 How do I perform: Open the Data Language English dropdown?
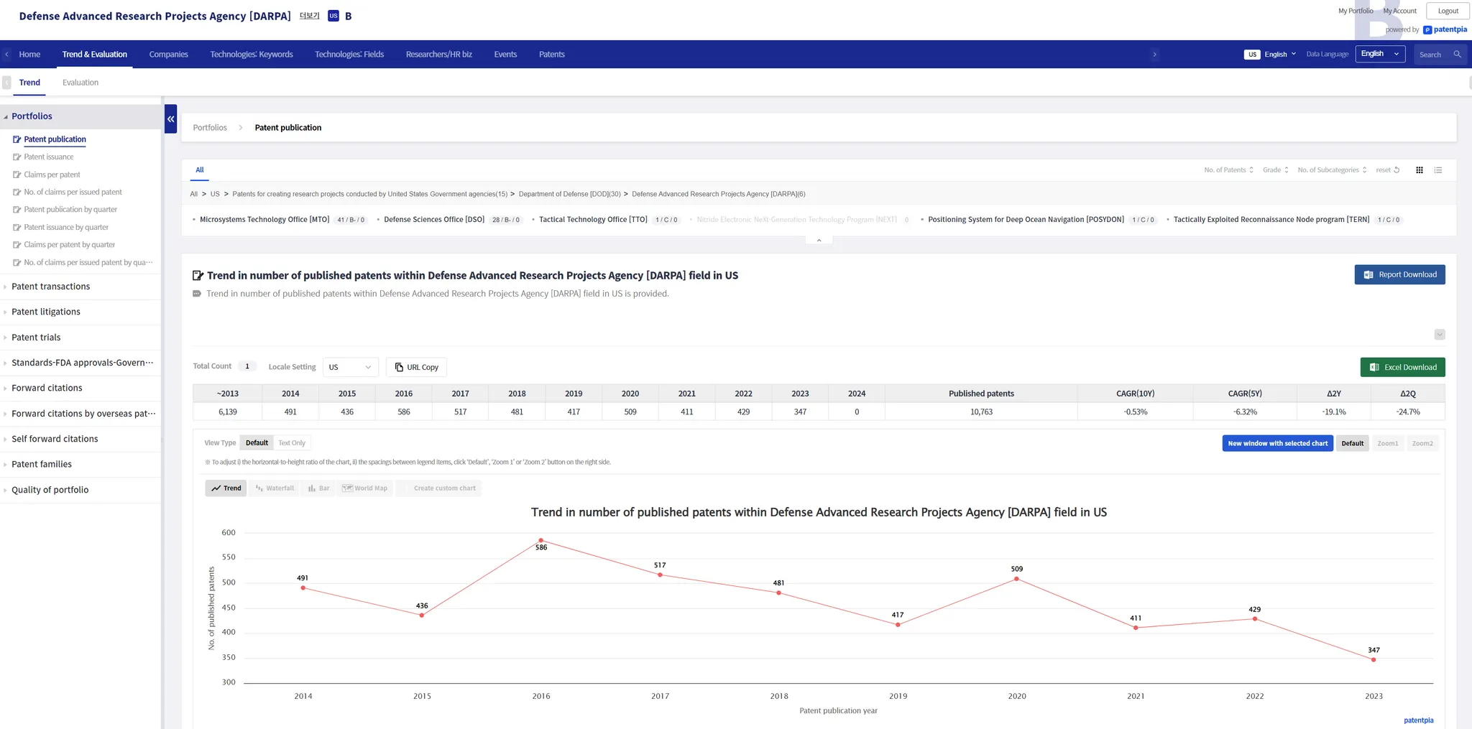[x=1379, y=55]
